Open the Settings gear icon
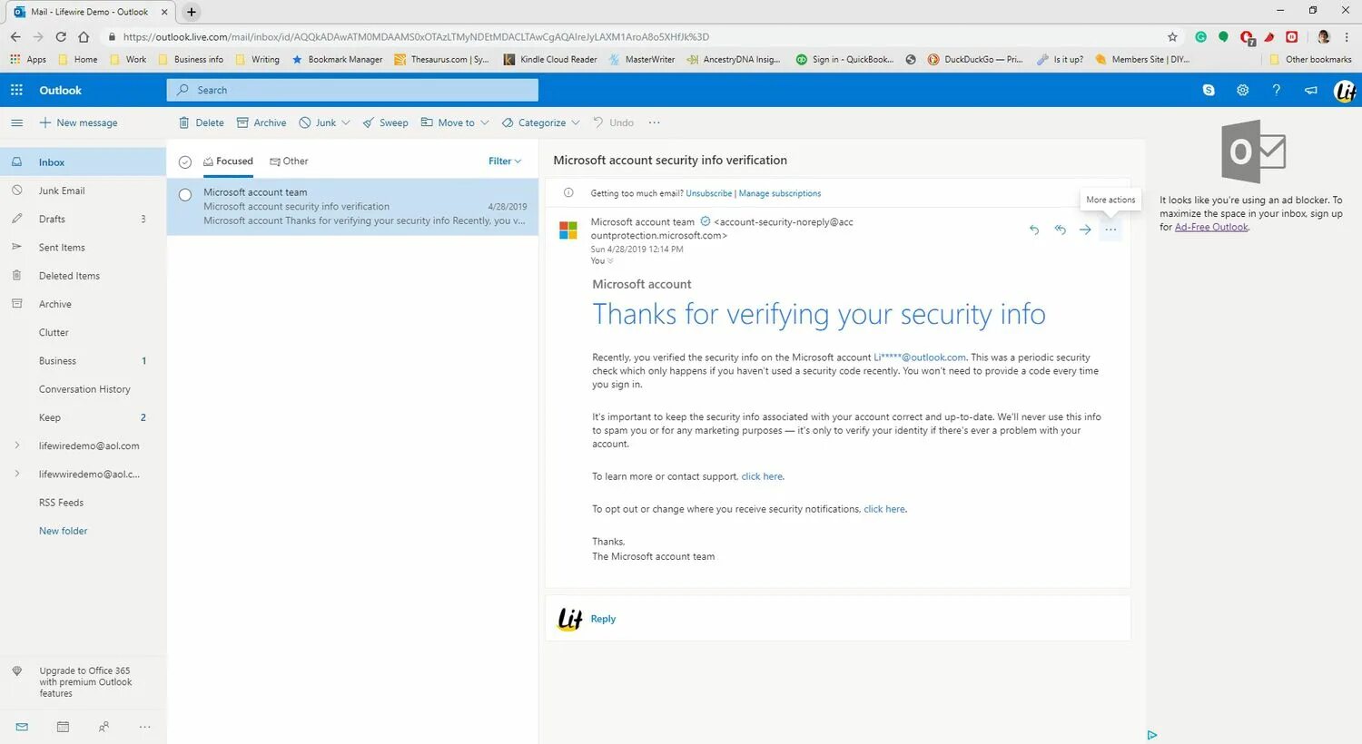 (1242, 90)
